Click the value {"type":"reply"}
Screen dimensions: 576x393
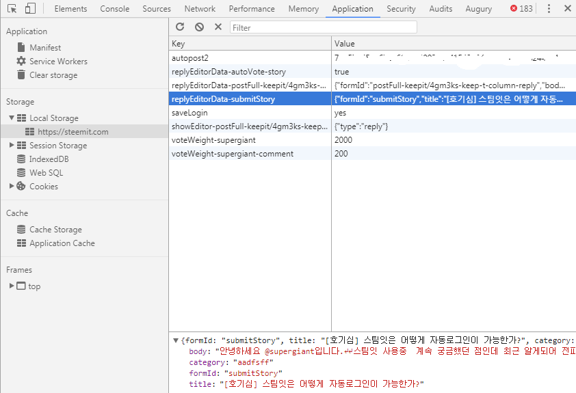click(361, 126)
